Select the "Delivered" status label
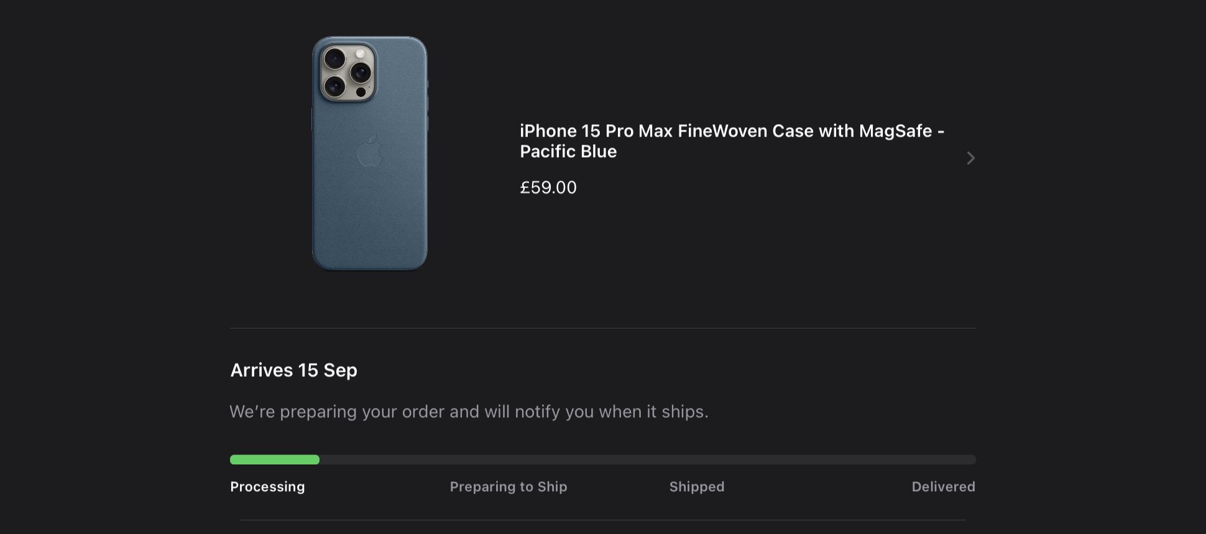Image resolution: width=1206 pixels, height=534 pixels. pos(943,487)
